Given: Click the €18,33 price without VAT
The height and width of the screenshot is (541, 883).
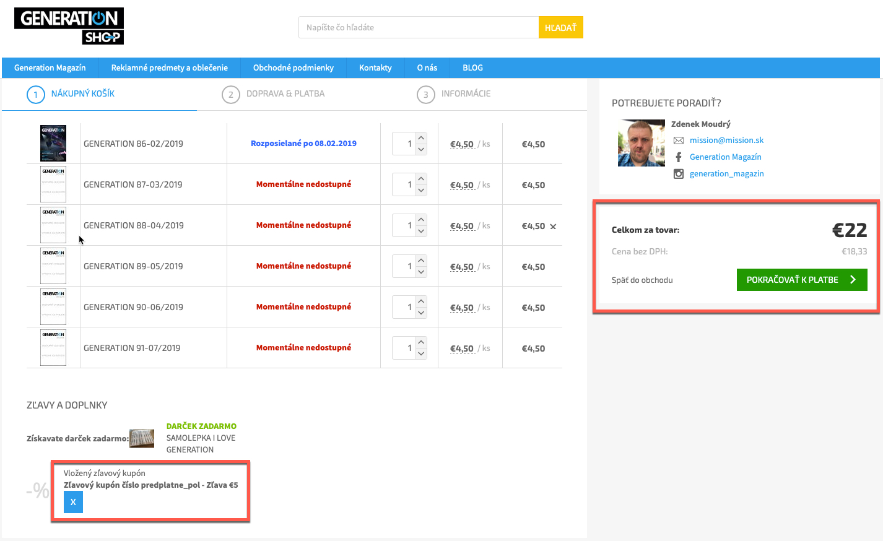Looking at the screenshot, I should (855, 252).
